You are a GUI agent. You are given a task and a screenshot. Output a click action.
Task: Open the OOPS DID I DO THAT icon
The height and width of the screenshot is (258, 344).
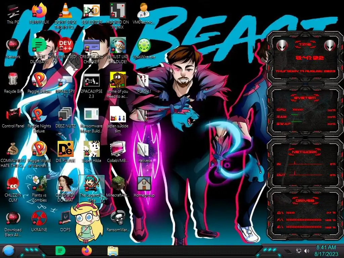pos(66,183)
